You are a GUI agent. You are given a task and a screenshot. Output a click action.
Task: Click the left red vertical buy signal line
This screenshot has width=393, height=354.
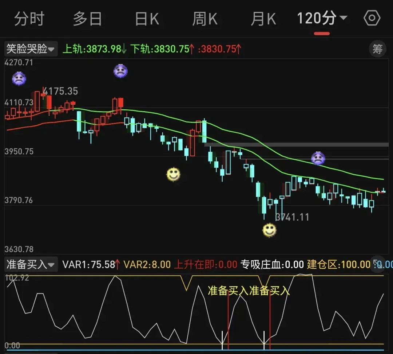point(228,320)
